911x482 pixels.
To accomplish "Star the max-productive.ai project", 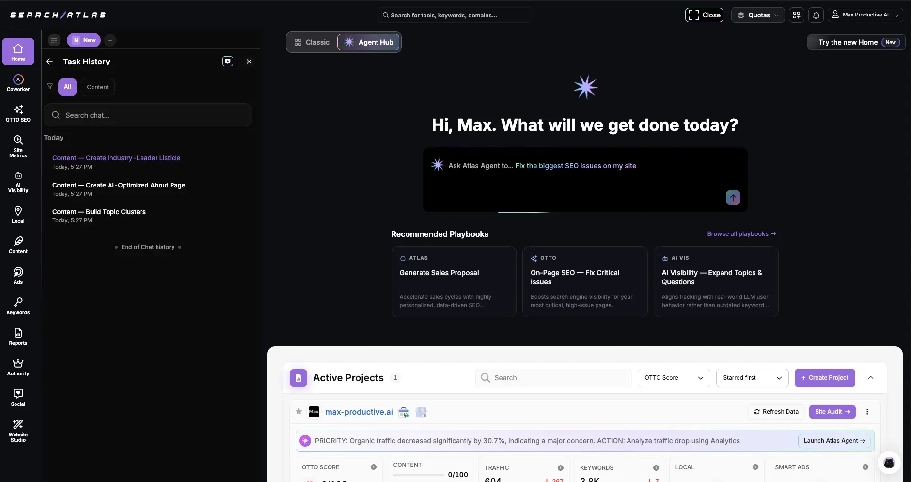I will (x=299, y=412).
